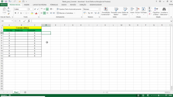Cancel formula entry with the X icon
Screen dimensions: 173x97
coord(20,21)
